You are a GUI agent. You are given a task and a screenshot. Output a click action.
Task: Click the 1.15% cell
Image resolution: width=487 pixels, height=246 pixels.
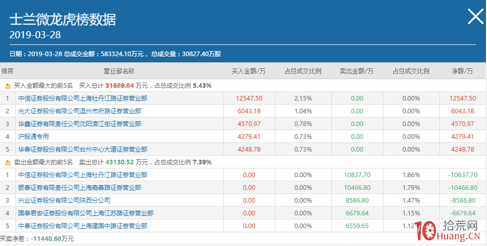(411, 213)
